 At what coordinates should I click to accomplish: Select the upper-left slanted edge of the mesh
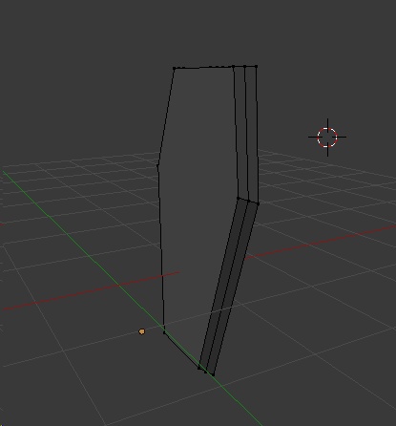coord(166,117)
